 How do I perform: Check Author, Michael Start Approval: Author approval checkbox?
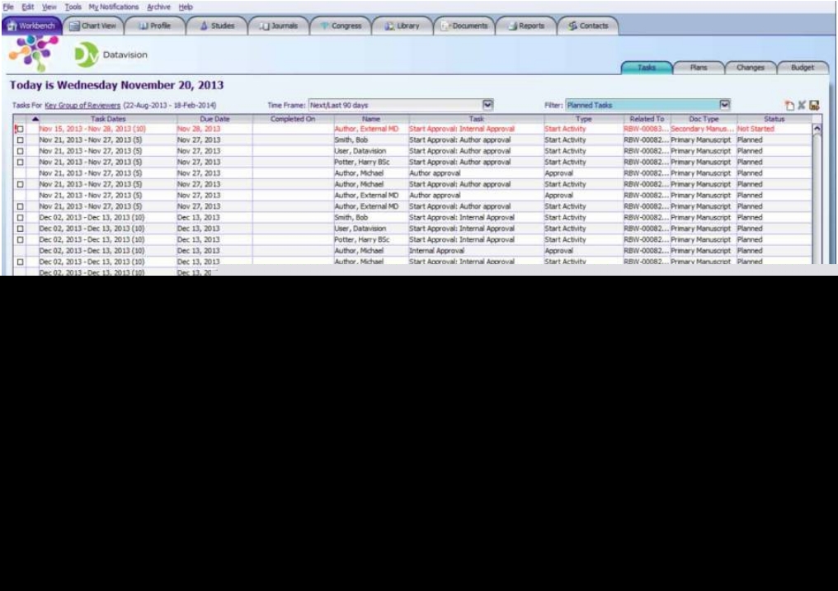tap(21, 185)
